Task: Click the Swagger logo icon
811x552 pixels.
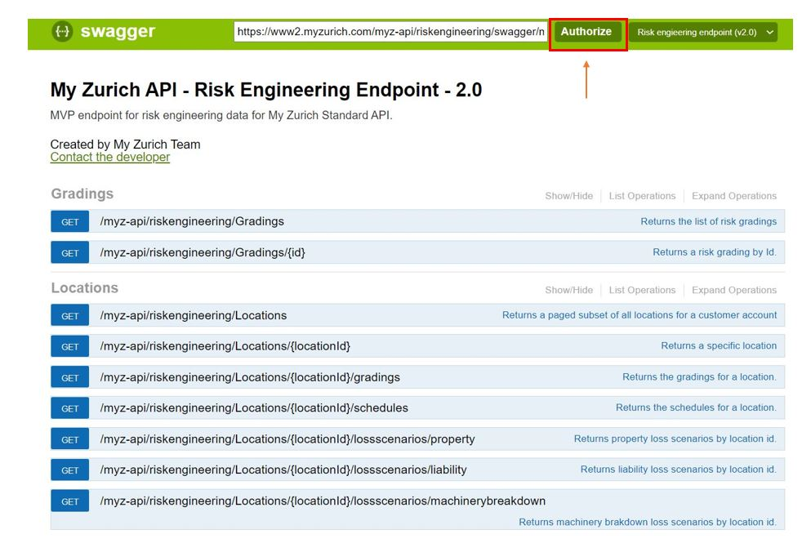Action: click(x=62, y=32)
